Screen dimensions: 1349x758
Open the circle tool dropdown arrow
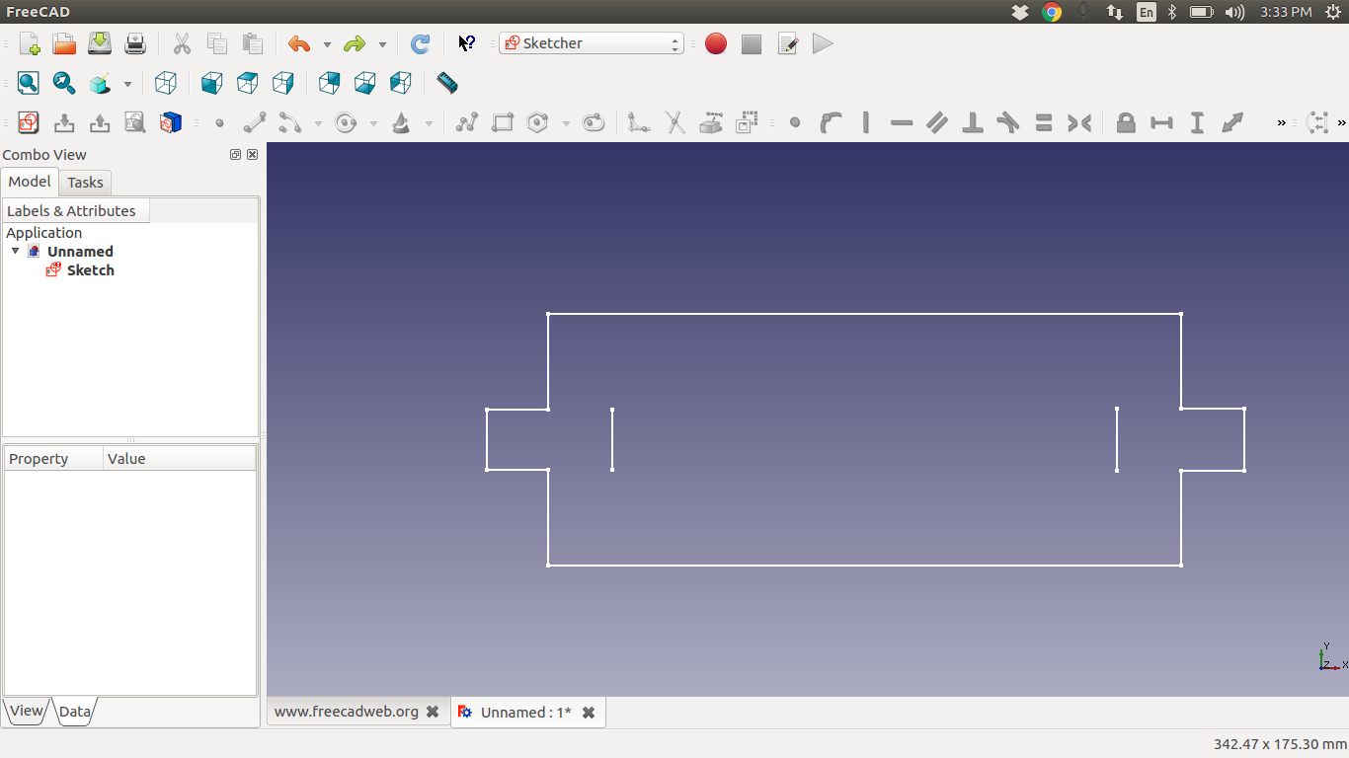pos(373,122)
